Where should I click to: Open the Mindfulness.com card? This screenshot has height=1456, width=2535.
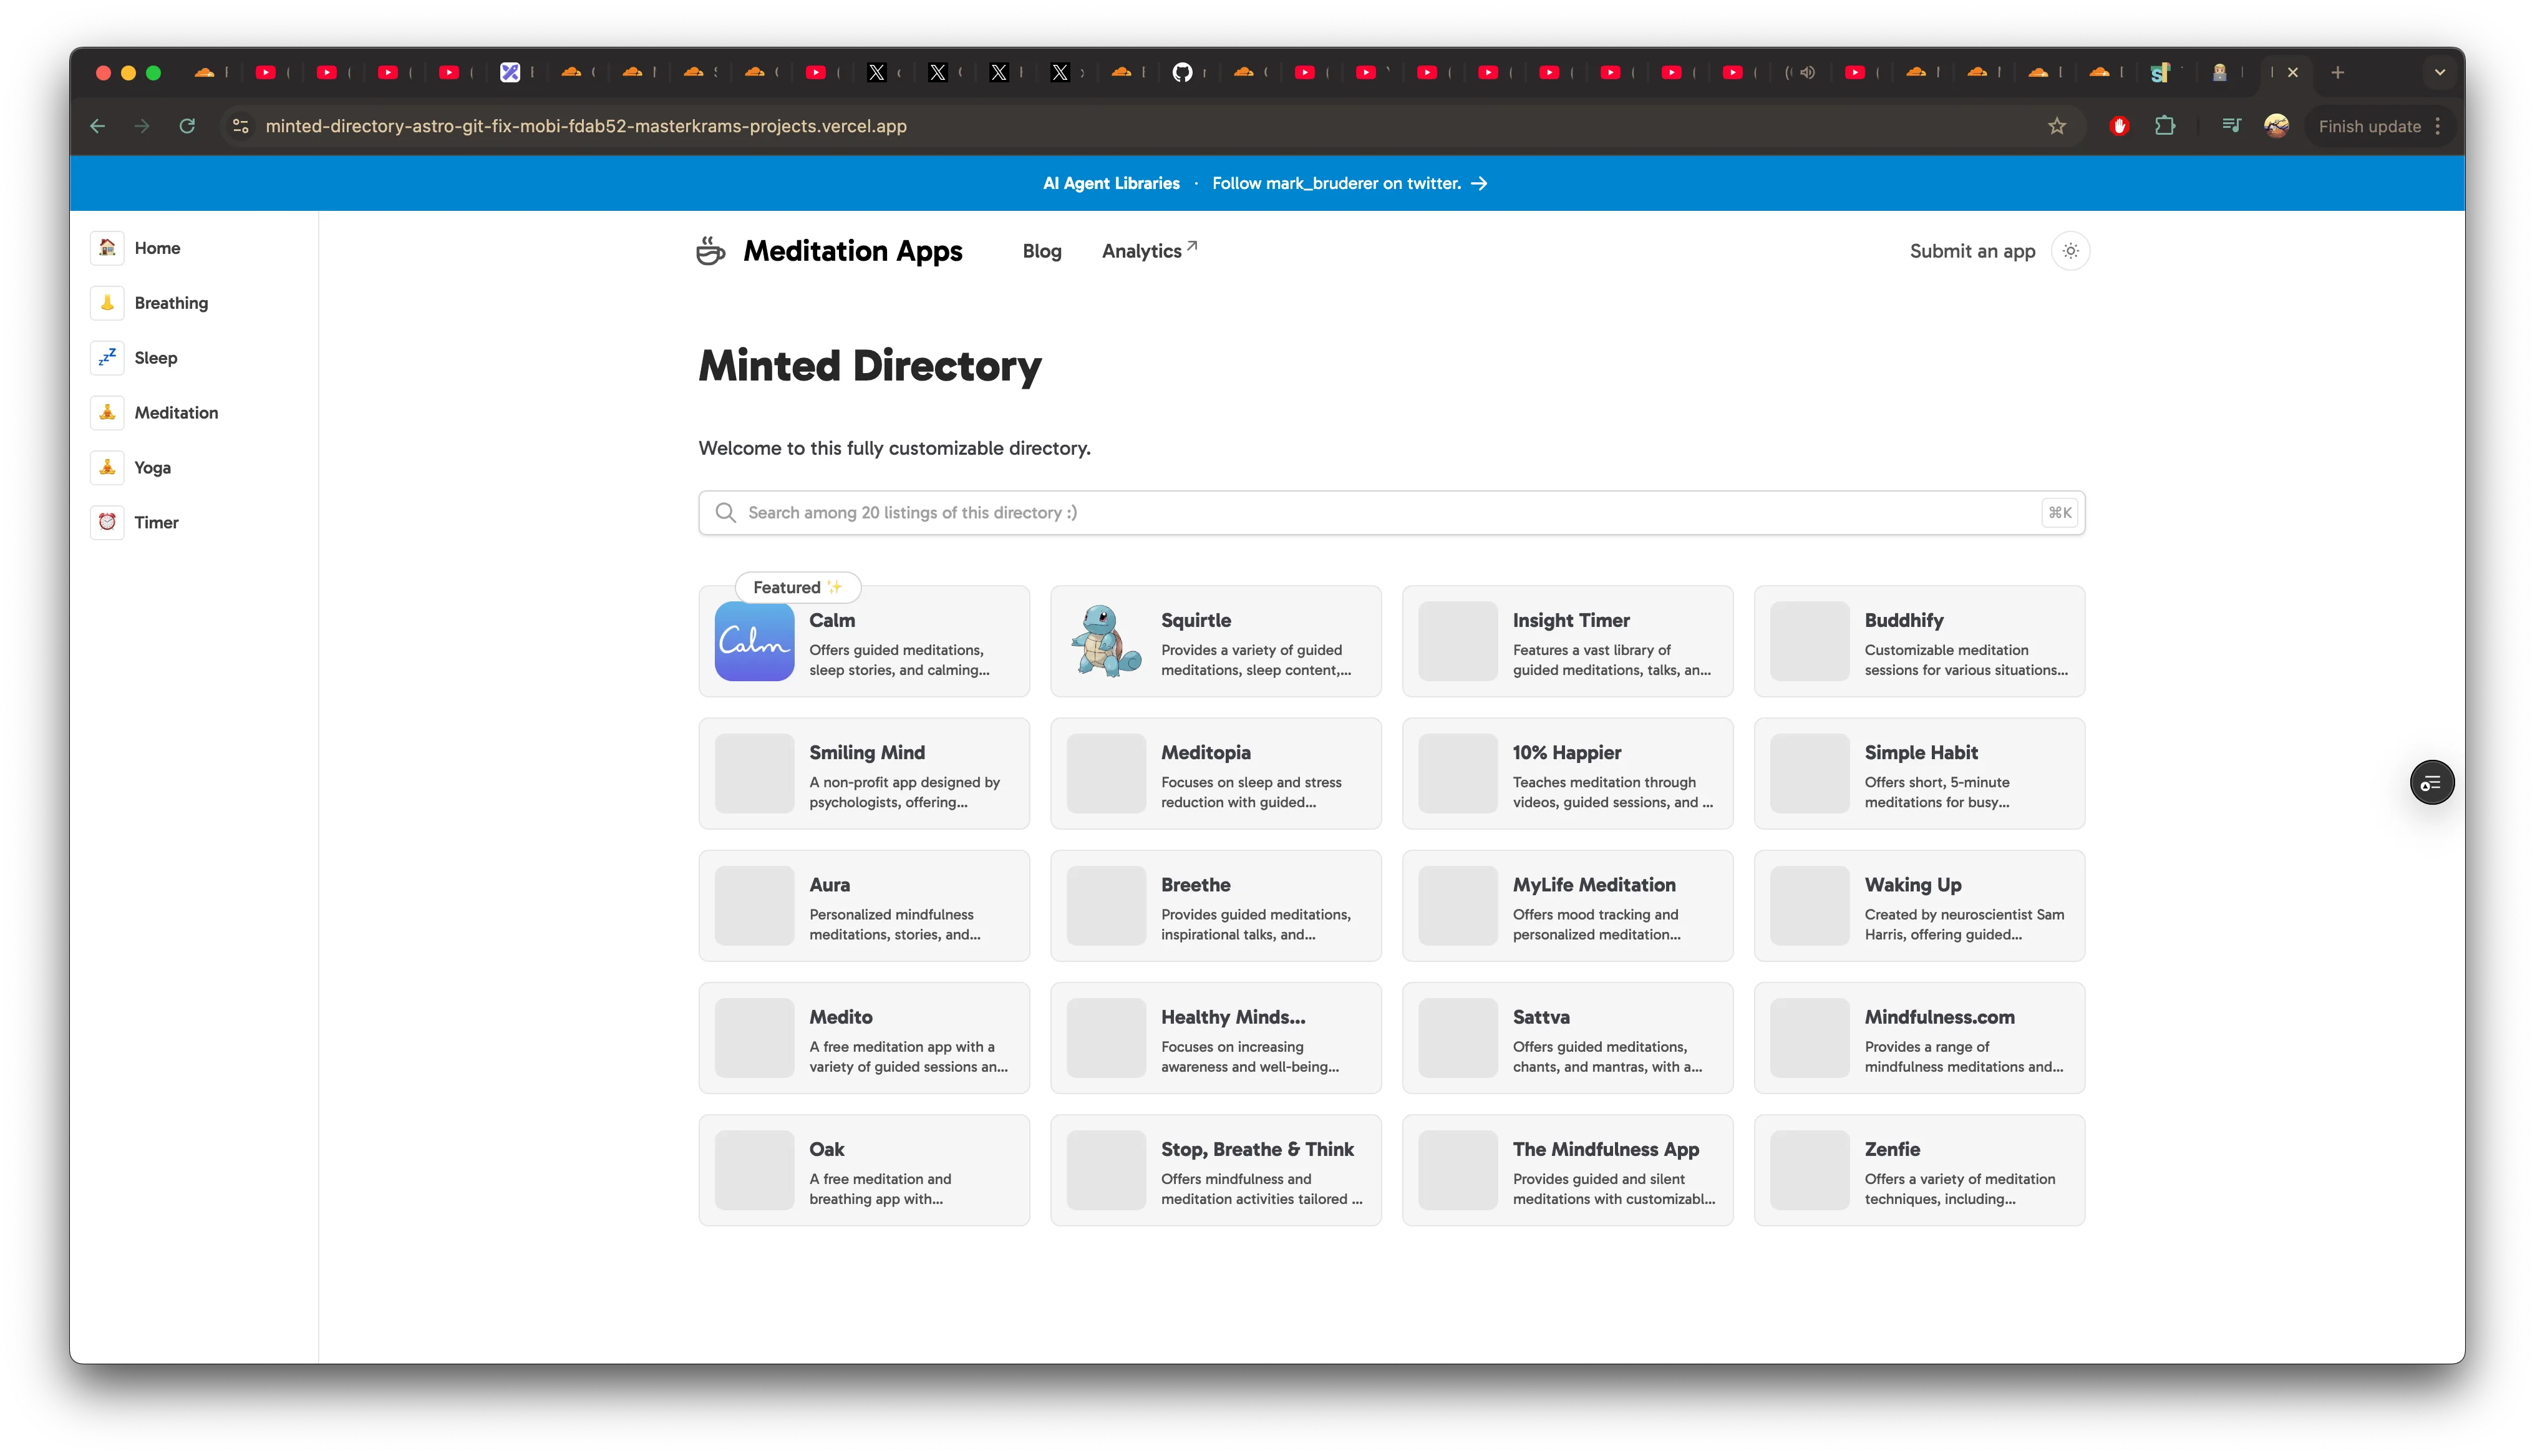pos(1919,1038)
